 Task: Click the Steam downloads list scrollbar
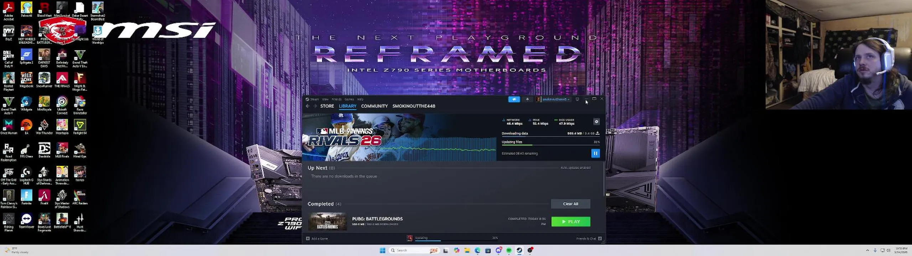(604, 180)
